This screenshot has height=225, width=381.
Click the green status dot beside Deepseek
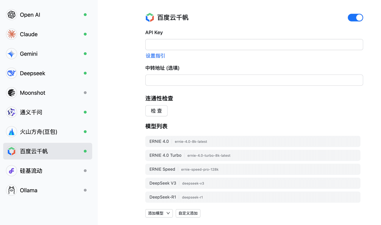point(85,73)
